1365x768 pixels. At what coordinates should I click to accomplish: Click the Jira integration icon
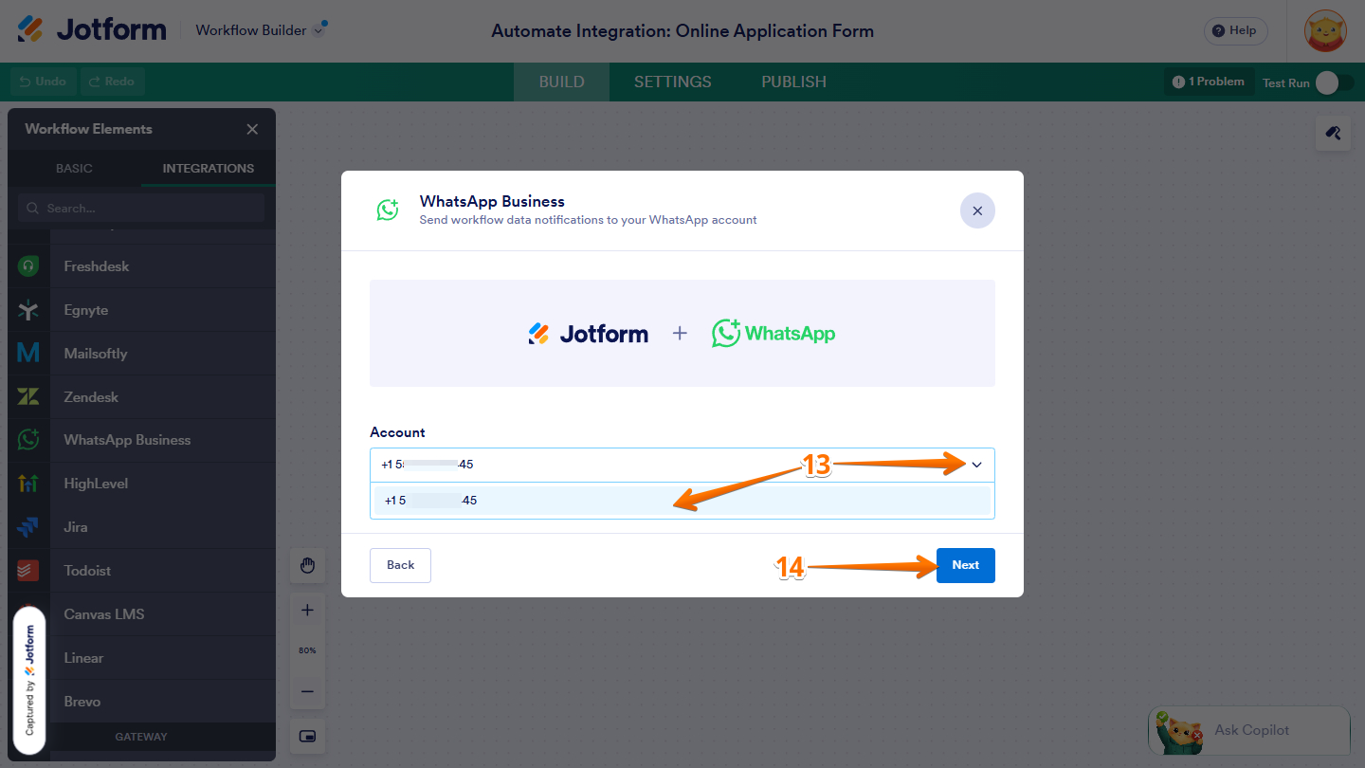28,527
